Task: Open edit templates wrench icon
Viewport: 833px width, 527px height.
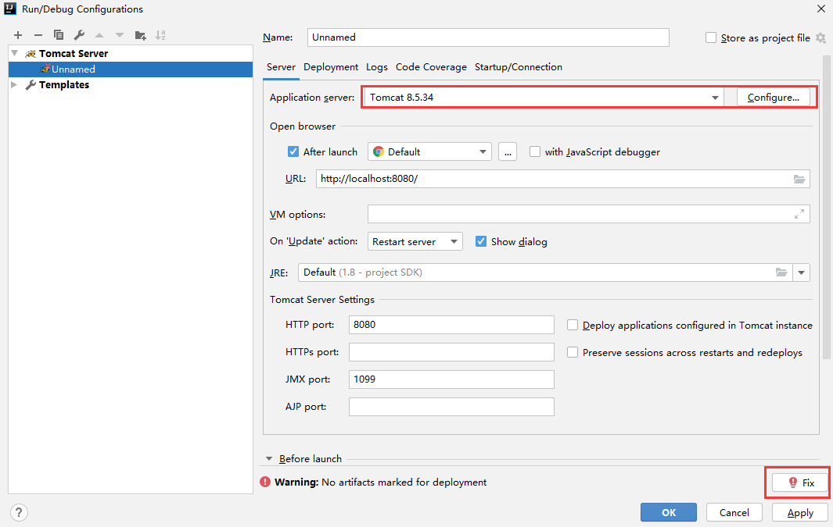Action: (x=79, y=35)
